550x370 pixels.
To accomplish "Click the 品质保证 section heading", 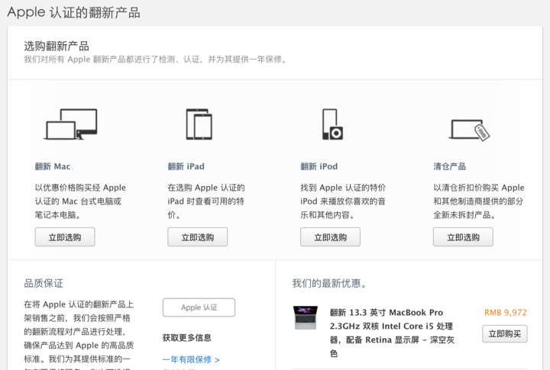I will 44,283.
